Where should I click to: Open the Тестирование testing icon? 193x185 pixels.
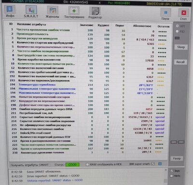(74, 11)
